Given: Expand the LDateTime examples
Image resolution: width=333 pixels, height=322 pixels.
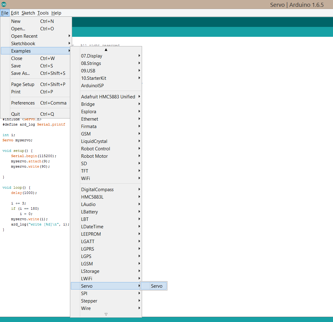Looking at the screenshot, I should tap(106, 227).
